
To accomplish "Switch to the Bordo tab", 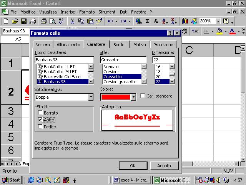I will 119,45.
